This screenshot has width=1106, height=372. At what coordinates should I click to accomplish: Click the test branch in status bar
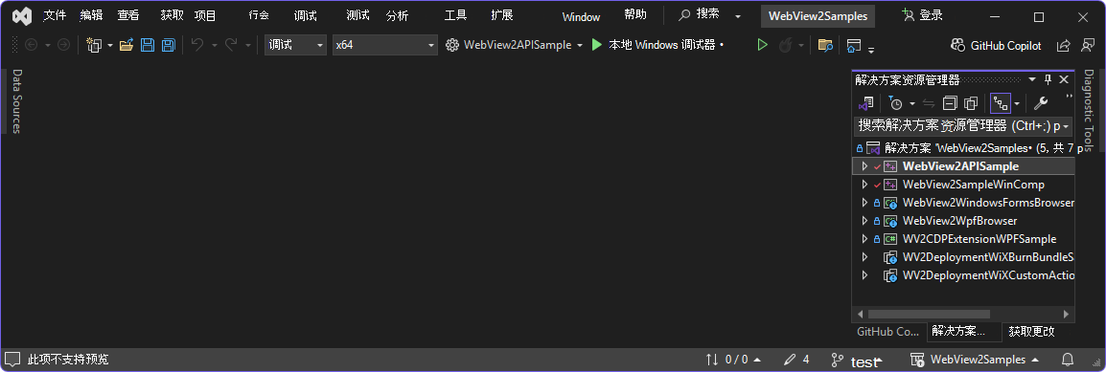tap(856, 360)
